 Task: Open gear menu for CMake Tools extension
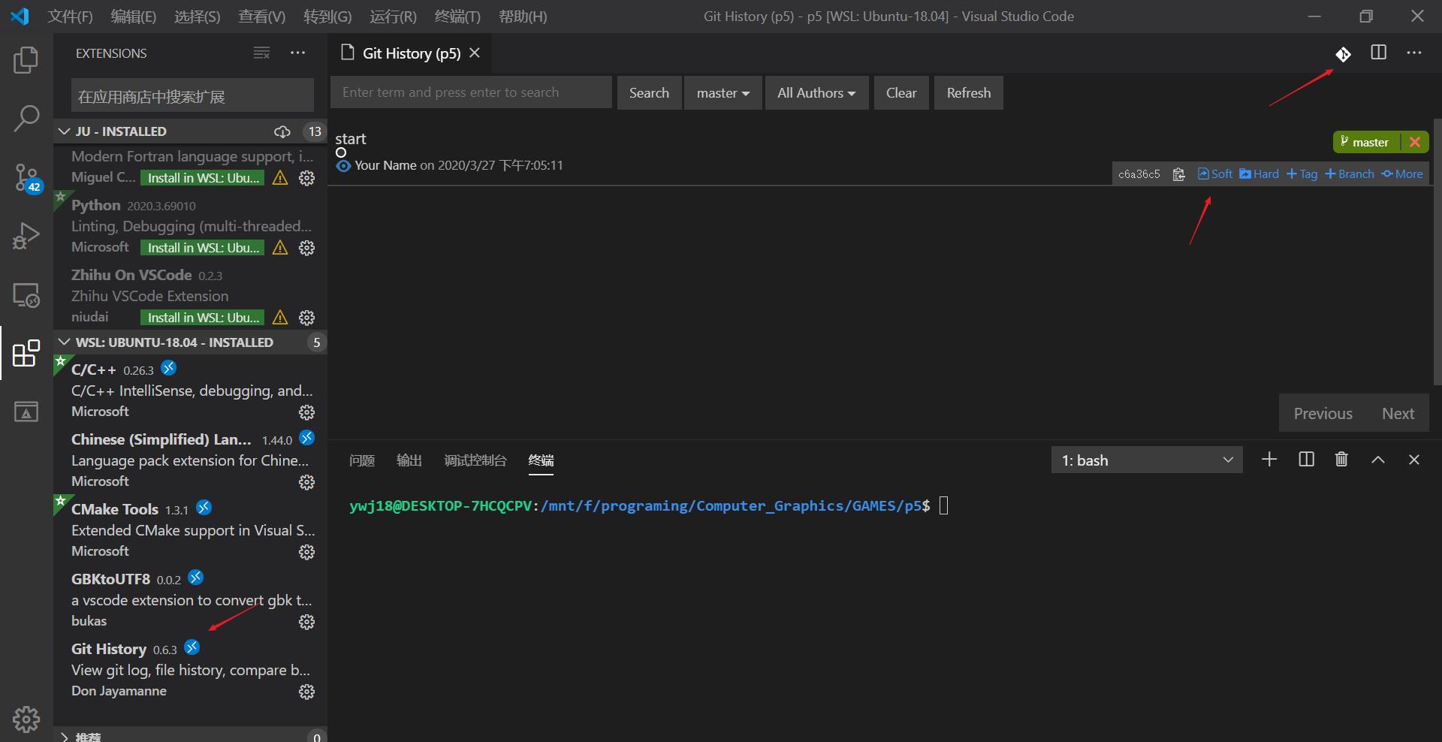coord(306,552)
